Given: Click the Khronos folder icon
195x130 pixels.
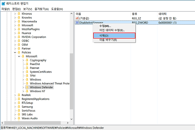Looking at the screenshot, I should click(19, 13).
